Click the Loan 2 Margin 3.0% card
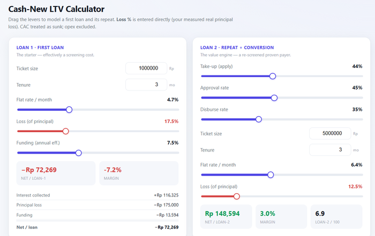 click(281, 217)
